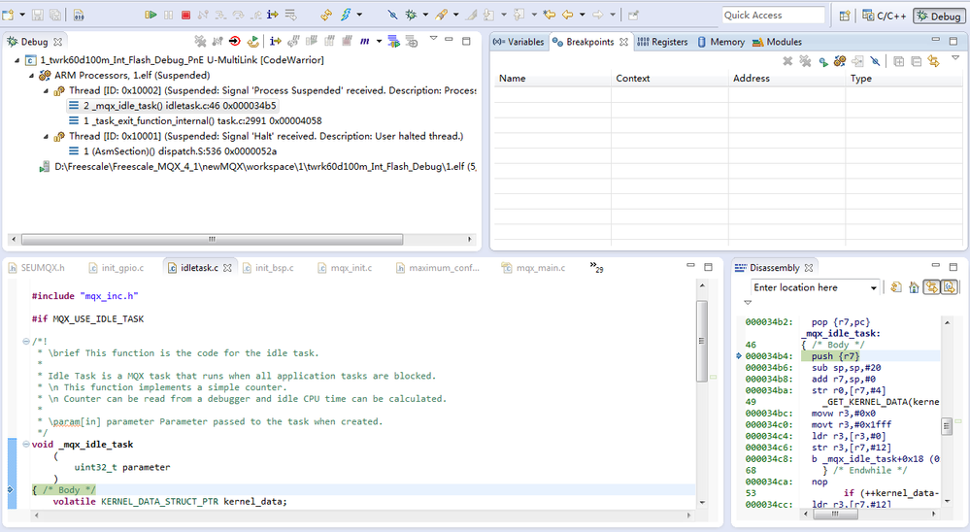This screenshot has width=970, height=532.
Task: Click Open Perspective icon
Action: pos(845,17)
